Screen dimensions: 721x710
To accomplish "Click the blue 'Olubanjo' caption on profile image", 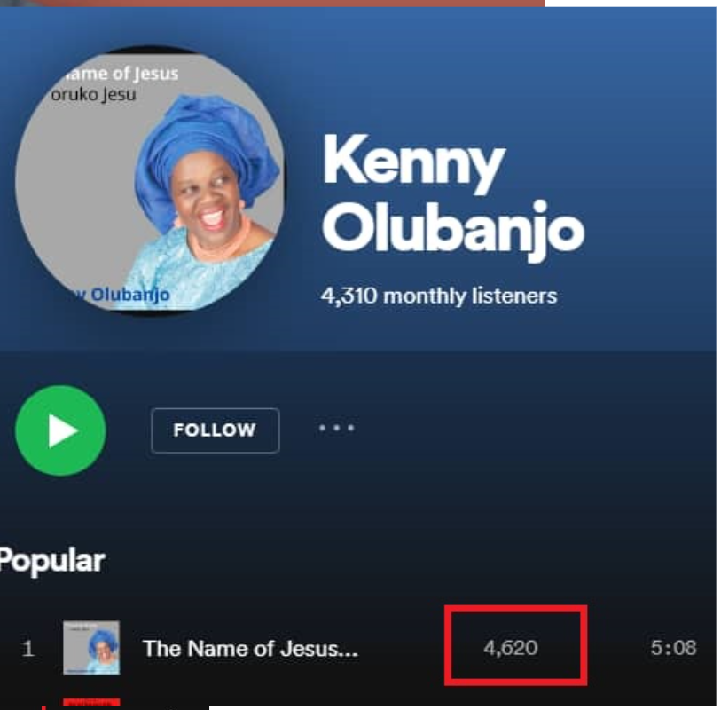I will pyautogui.click(x=130, y=295).
